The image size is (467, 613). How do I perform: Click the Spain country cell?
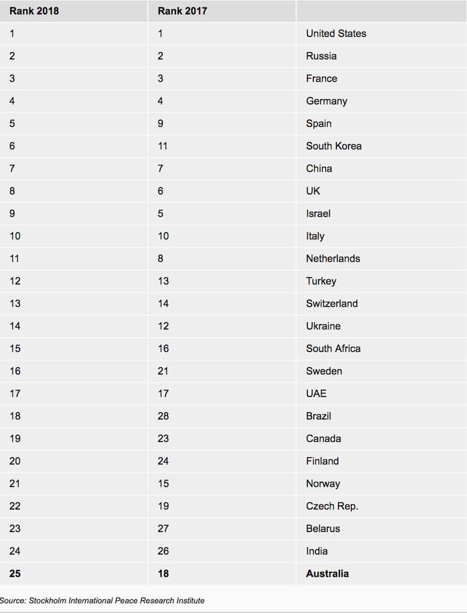point(319,123)
